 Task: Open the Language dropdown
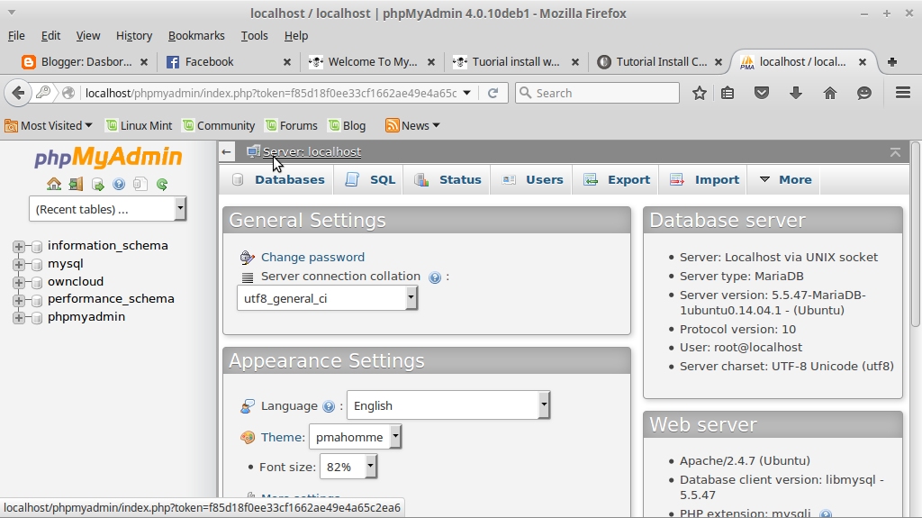448,405
